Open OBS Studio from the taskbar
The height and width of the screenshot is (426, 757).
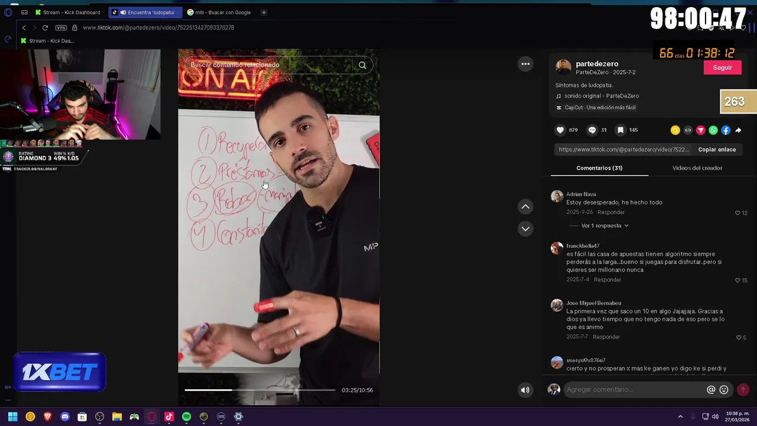[99, 417]
